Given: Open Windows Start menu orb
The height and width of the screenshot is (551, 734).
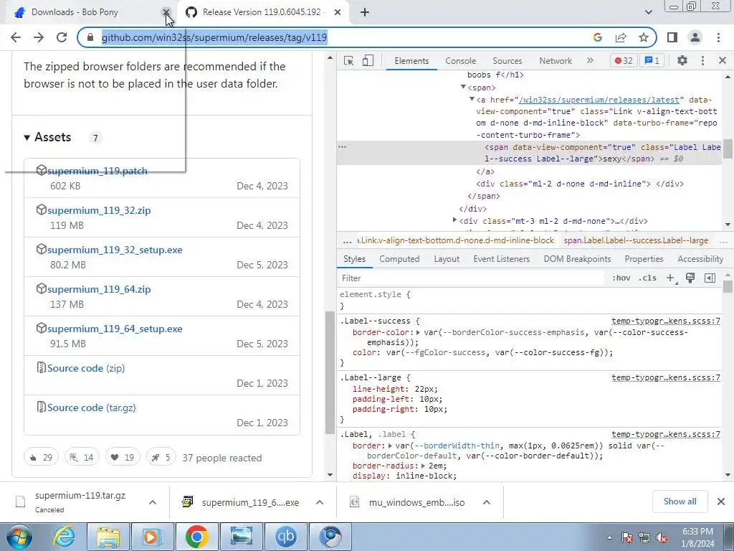Looking at the screenshot, I should coord(19,537).
